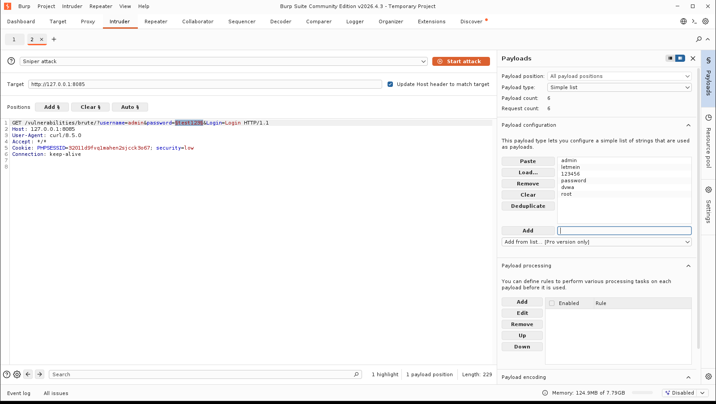
Task: Go to next search match arrow
Action: click(x=40, y=374)
